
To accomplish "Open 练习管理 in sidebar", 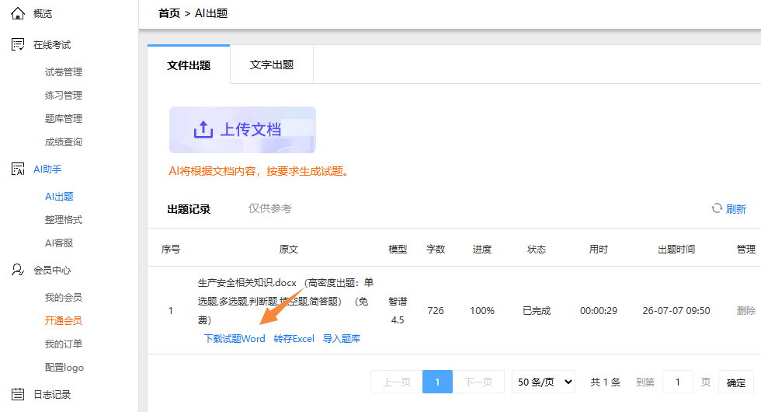I will pyautogui.click(x=64, y=95).
